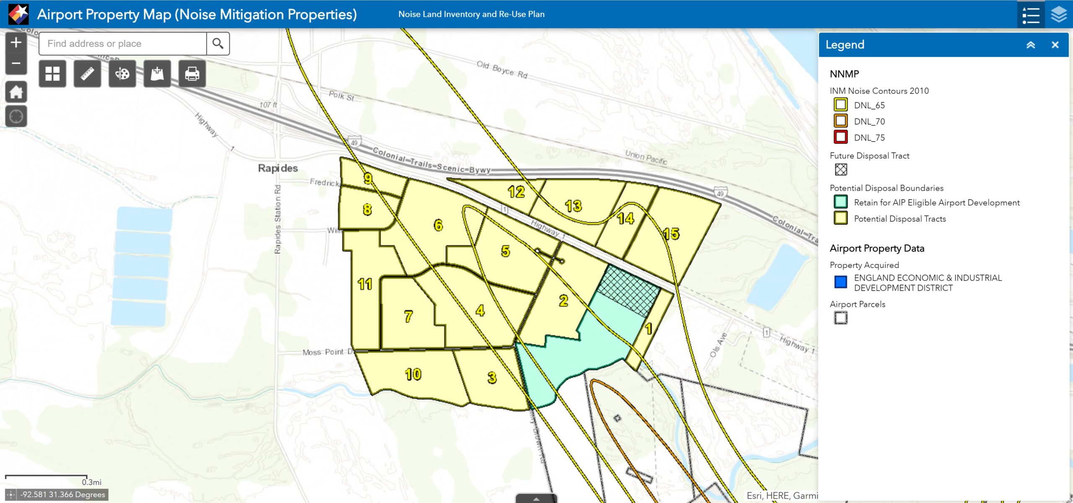Toggle the legend widget header icon
This screenshot has width=1073, height=503.
(1031, 15)
